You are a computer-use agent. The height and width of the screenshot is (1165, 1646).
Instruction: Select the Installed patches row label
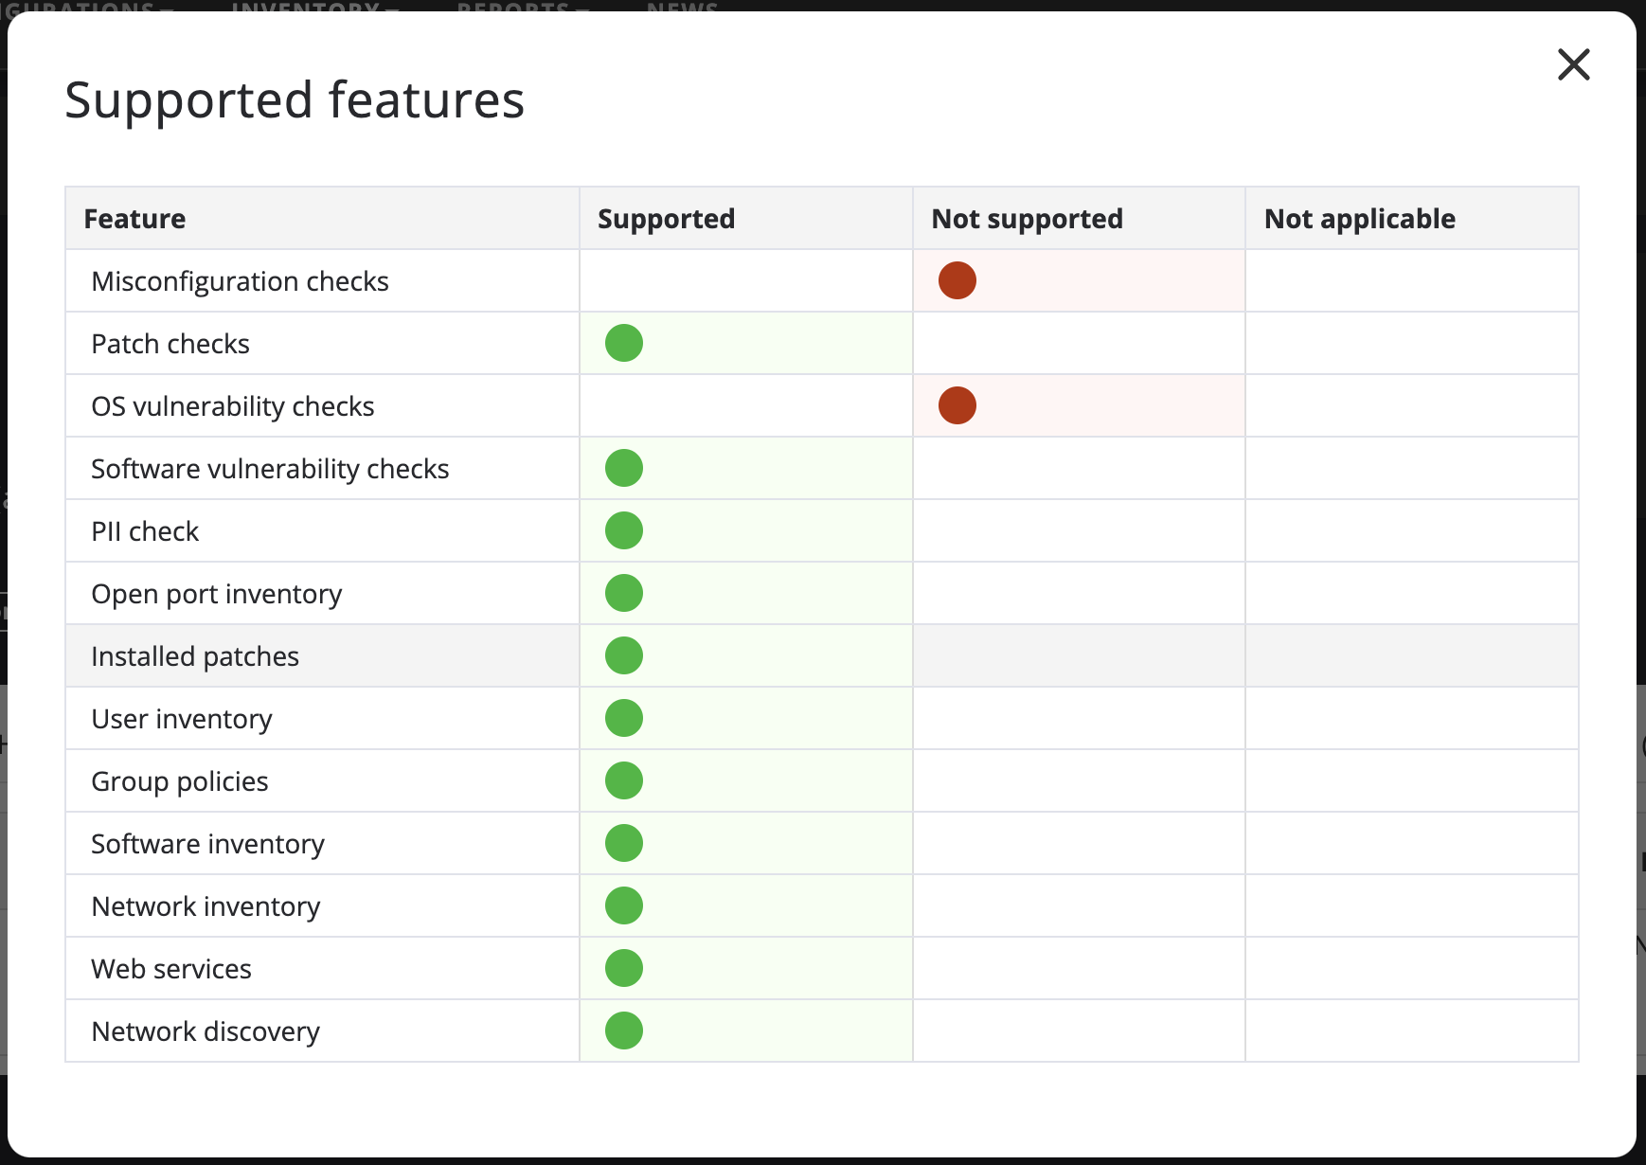point(195,656)
